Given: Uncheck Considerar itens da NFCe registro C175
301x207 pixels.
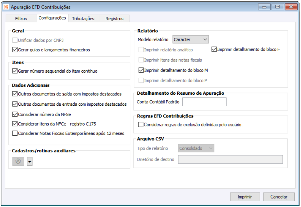Looking at the screenshot, I should point(15,124).
